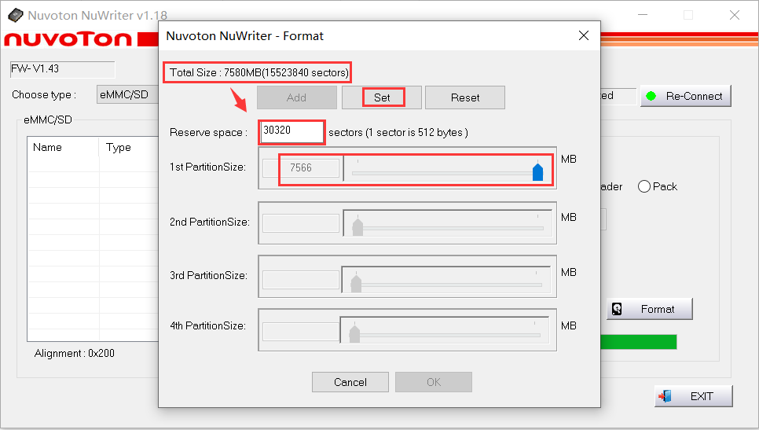
Task: Click the green connection status indicator icon
Action: pos(651,96)
